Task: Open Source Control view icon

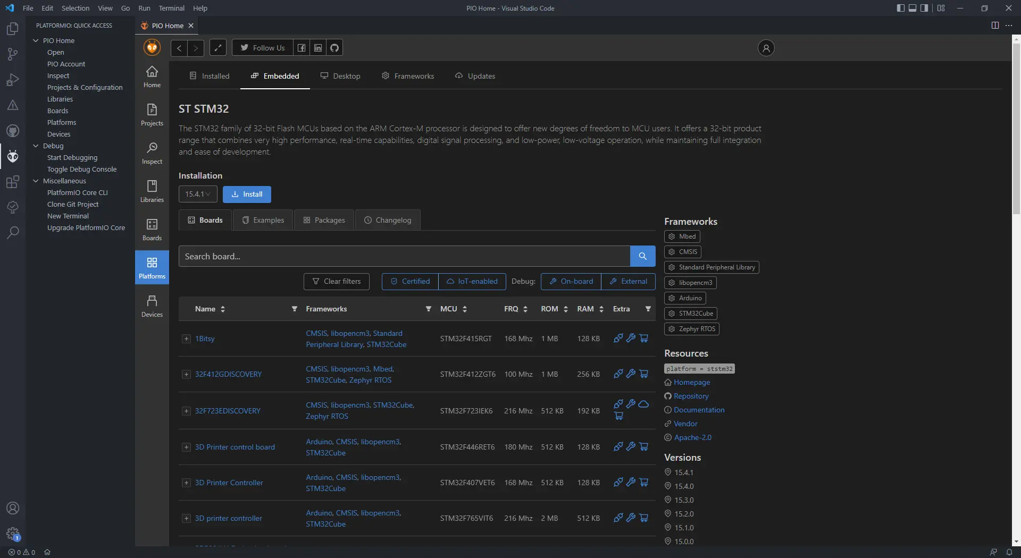Action: [13, 54]
